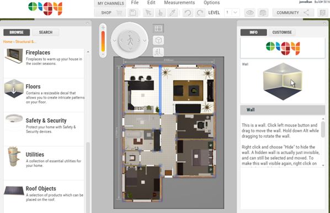Viewport: 330px width, 213px height.
Task: Click the smoke detector thumbnail icon
Action: pos(14,118)
